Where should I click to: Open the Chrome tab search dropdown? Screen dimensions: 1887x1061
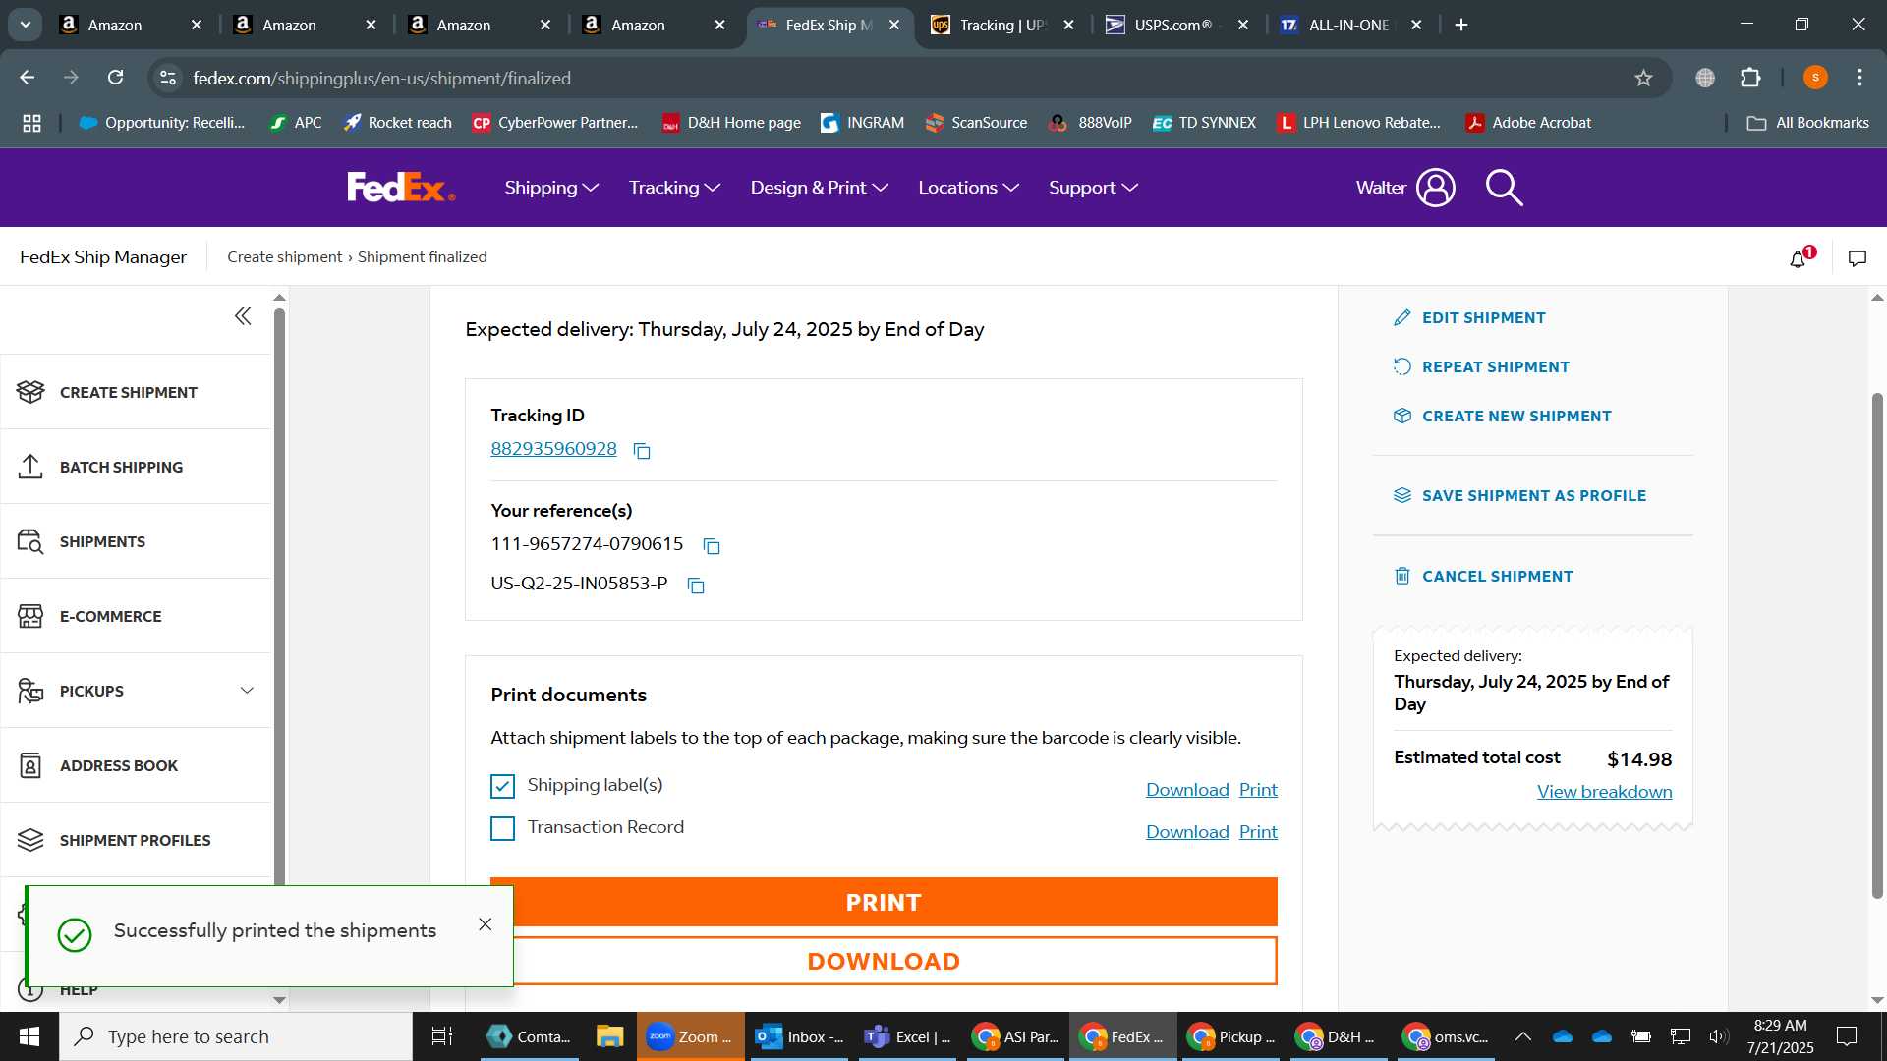point(26,25)
